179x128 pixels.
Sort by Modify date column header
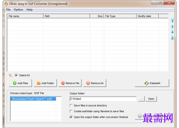click(x=147, y=16)
